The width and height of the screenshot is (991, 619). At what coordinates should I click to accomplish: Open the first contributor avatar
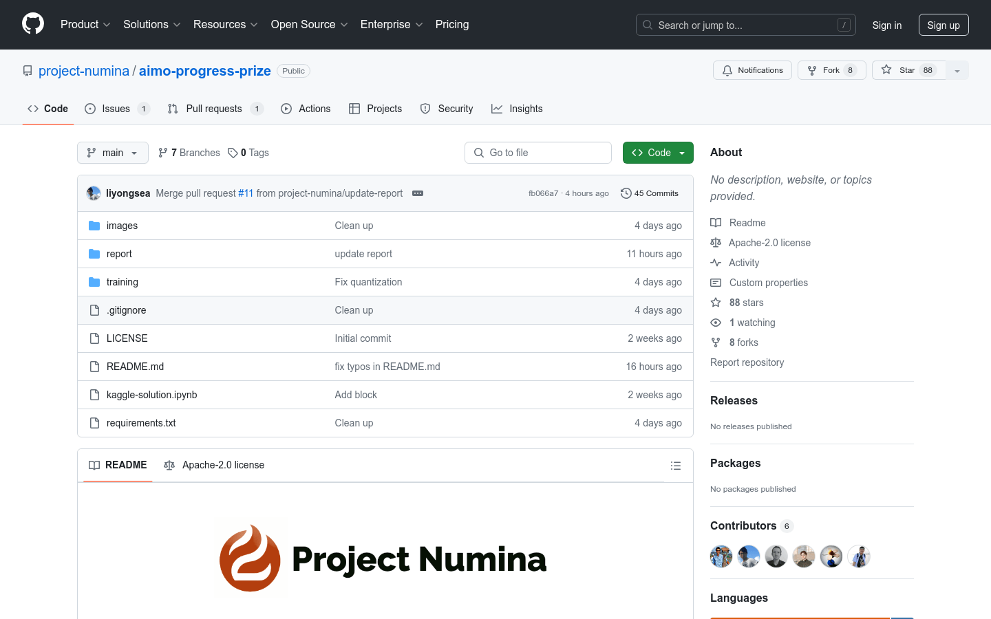coord(721,556)
